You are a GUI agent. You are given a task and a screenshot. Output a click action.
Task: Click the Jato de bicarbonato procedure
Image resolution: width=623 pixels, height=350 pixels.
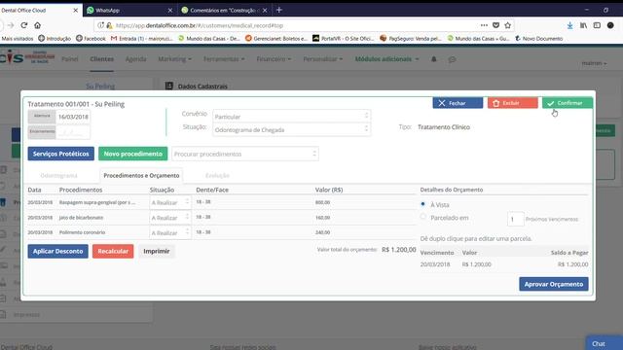(x=81, y=218)
